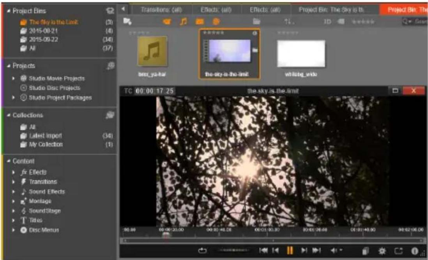Toggle the tags filter icon
This screenshot has width=428, height=260.
341,21
